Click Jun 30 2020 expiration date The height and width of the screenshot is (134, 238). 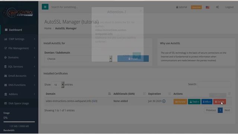(155, 101)
